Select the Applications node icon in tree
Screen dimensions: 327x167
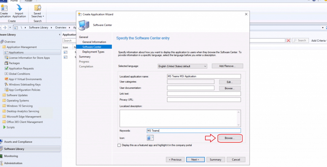tap(6, 53)
